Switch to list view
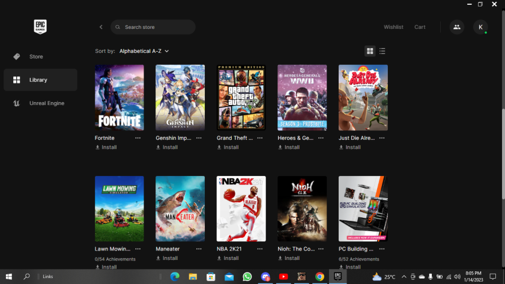The image size is (505, 284). click(x=383, y=51)
